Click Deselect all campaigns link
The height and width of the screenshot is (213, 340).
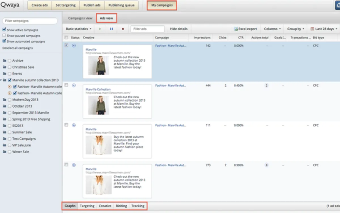point(18,48)
